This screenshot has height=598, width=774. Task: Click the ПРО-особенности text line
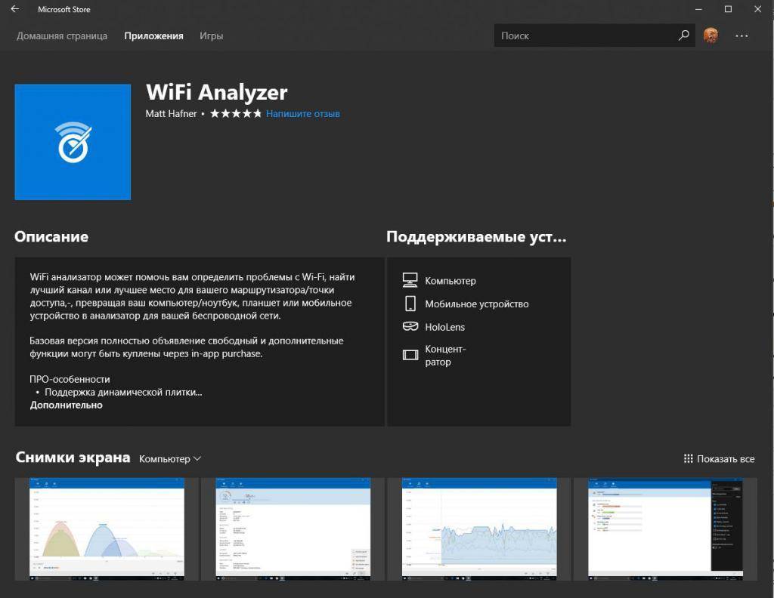tap(70, 379)
